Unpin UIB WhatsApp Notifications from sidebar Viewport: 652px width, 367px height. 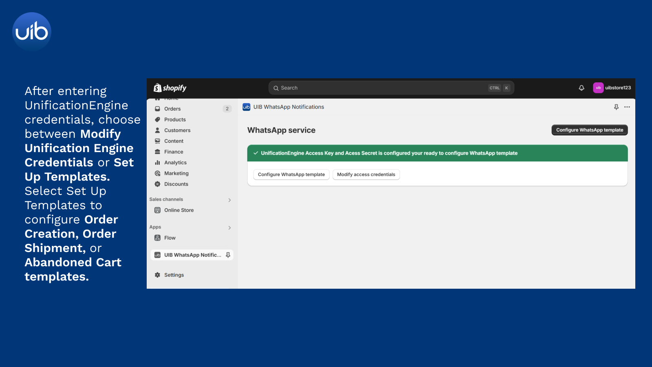(228, 255)
